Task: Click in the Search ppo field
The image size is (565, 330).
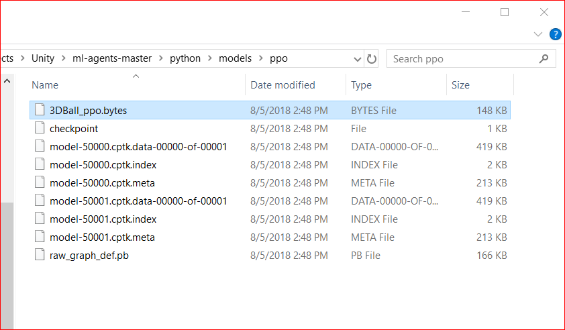Action: pos(463,58)
